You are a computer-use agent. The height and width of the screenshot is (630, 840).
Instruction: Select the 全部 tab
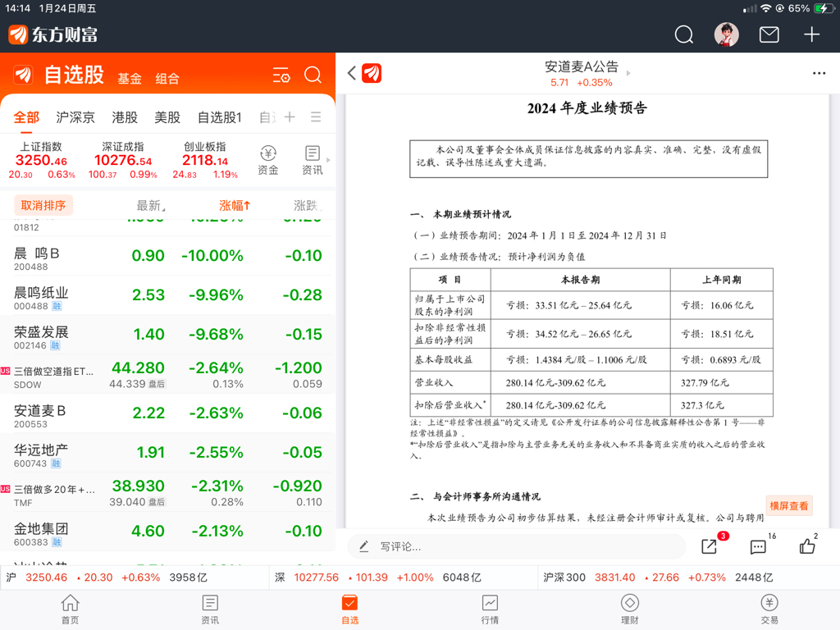coord(26,117)
